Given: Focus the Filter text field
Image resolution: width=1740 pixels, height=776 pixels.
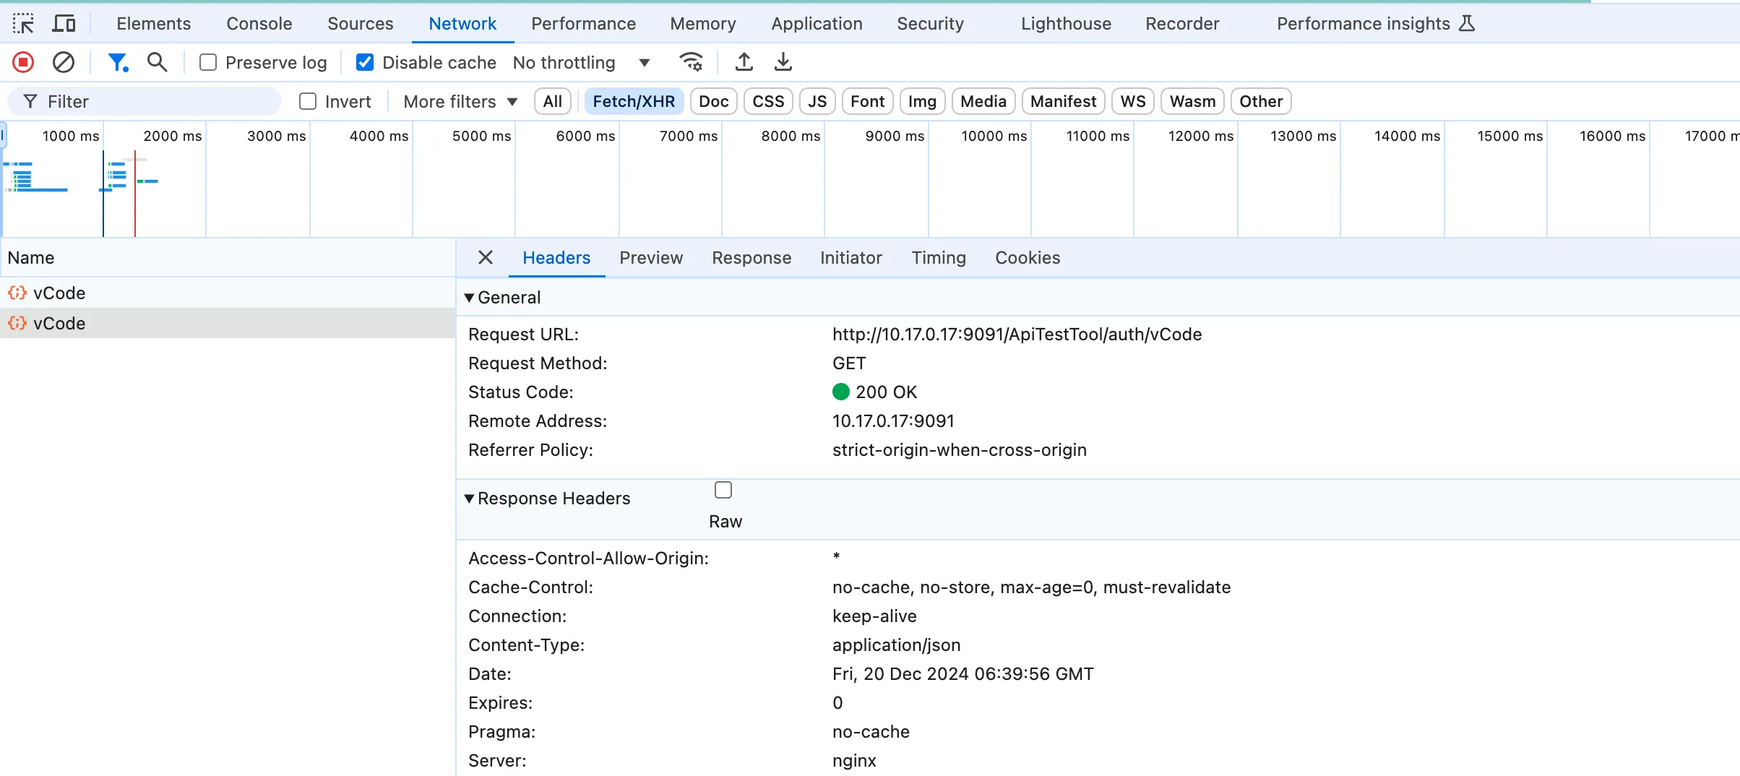Looking at the screenshot, I should point(145,101).
